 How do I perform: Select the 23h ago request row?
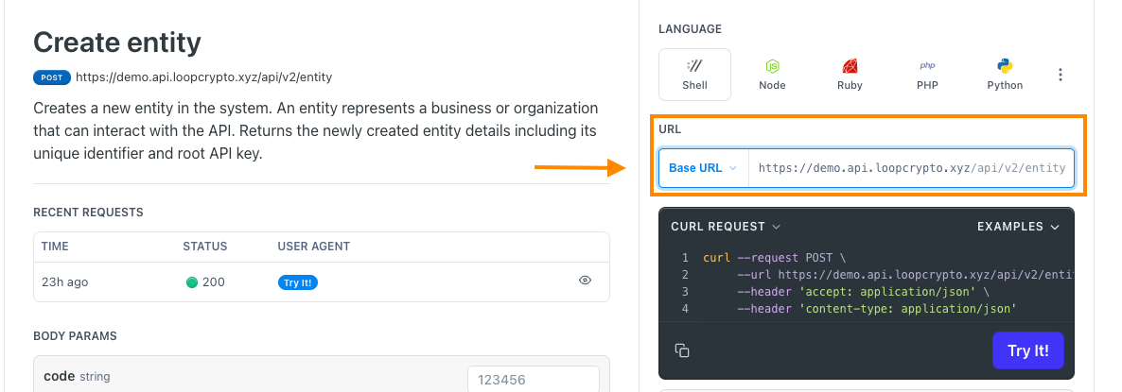322,282
